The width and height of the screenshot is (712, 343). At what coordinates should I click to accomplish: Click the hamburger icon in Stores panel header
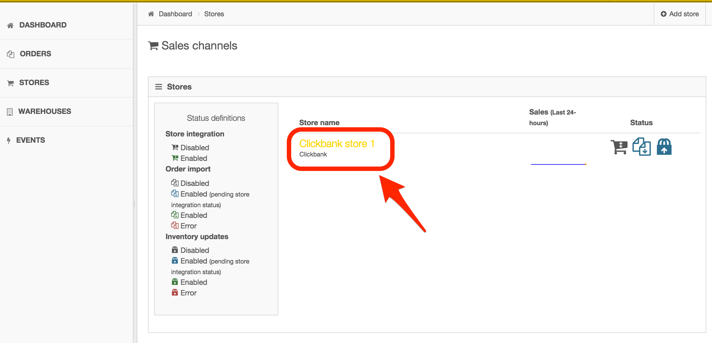click(x=159, y=87)
